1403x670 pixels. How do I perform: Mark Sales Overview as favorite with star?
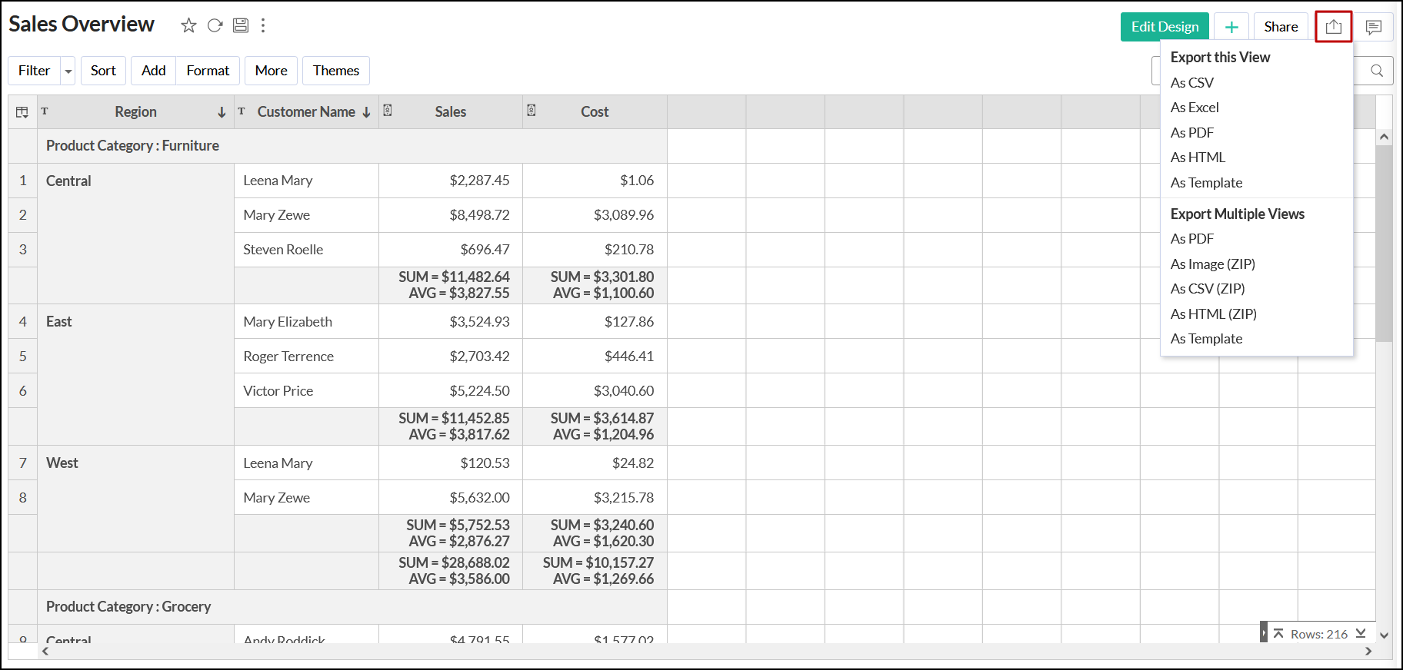coord(188,25)
